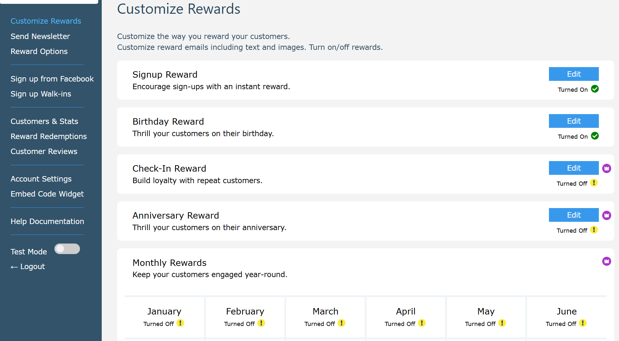
Task: Toggle the Test Mode switch
Action: click(x=67, y=249)
